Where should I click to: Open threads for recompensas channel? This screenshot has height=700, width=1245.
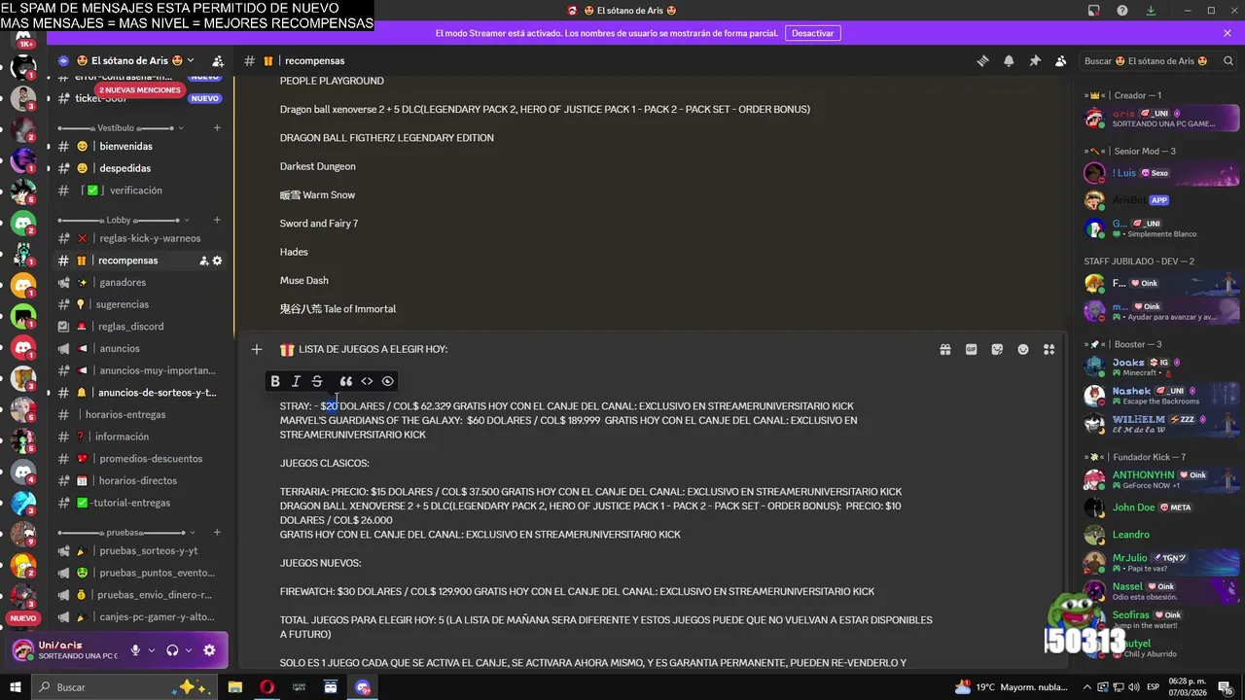pos(982,60)
